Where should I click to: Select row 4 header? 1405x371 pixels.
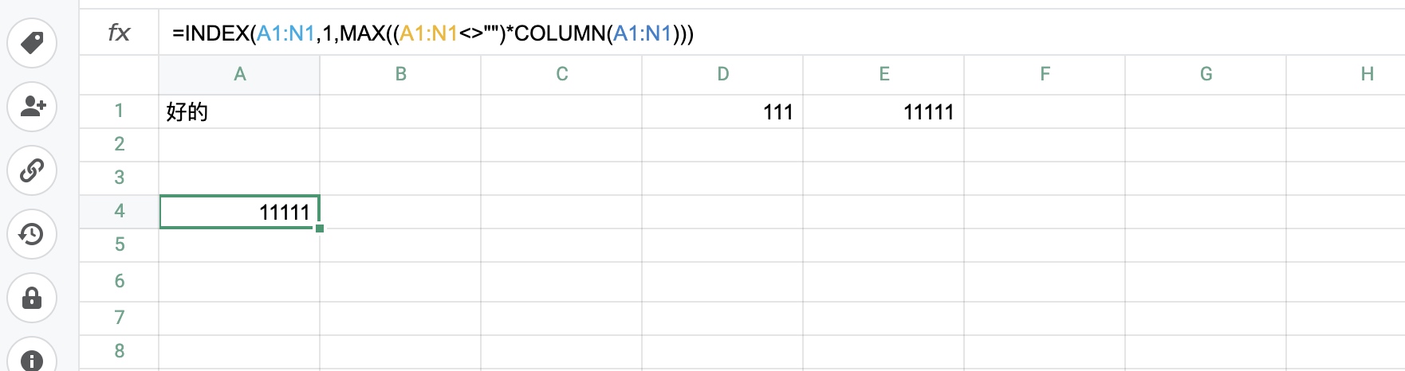(x=119, y=212)
